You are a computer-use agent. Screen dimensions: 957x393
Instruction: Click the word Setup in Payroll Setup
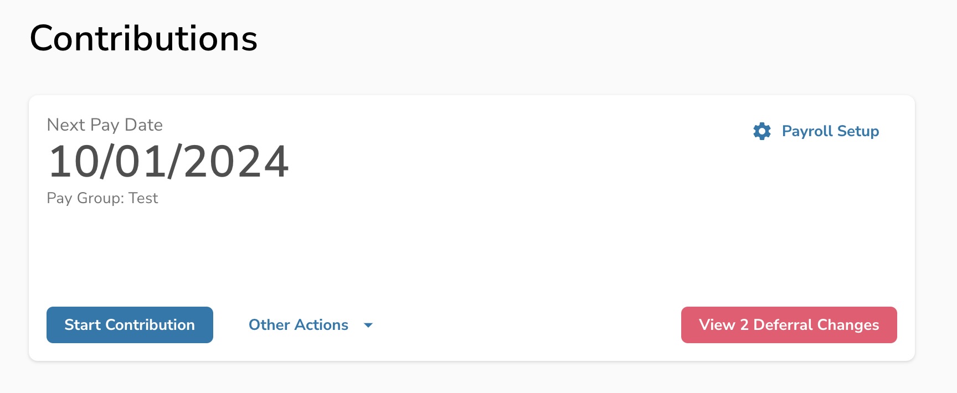click(x=858, y=131)
